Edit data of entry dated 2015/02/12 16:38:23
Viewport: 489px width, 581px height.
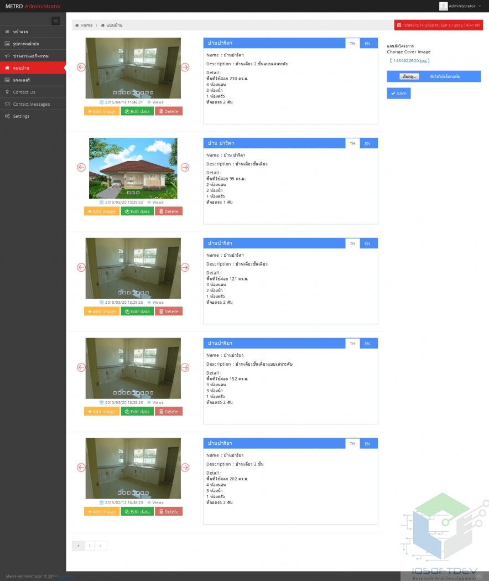tap(137, 511)
